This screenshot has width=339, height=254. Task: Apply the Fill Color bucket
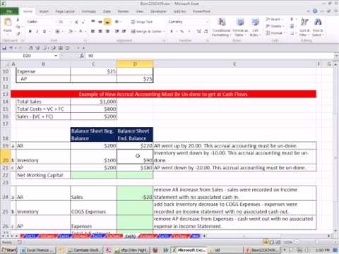[x=70, y=31]
